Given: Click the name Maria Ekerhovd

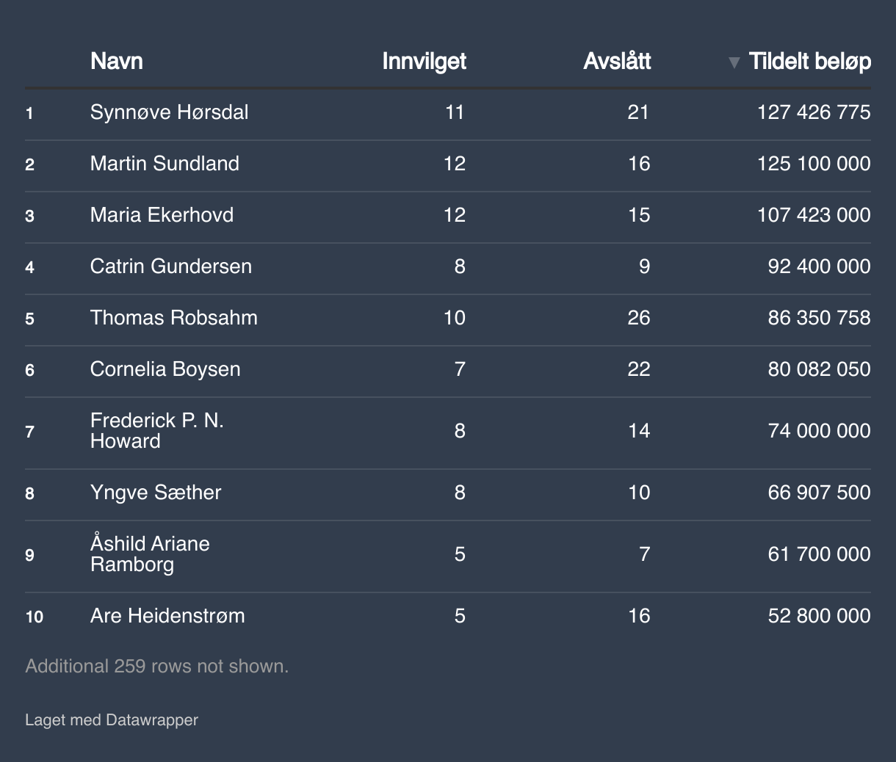Looking at the screenshot, I should coord(162,215).
